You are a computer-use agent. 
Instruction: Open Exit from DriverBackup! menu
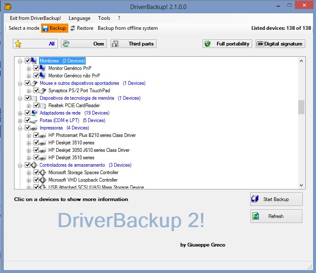(x=35, y=18)
